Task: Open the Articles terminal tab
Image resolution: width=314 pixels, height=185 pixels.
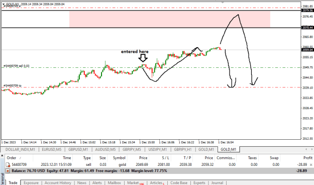Action: click(x=157, y=182)
